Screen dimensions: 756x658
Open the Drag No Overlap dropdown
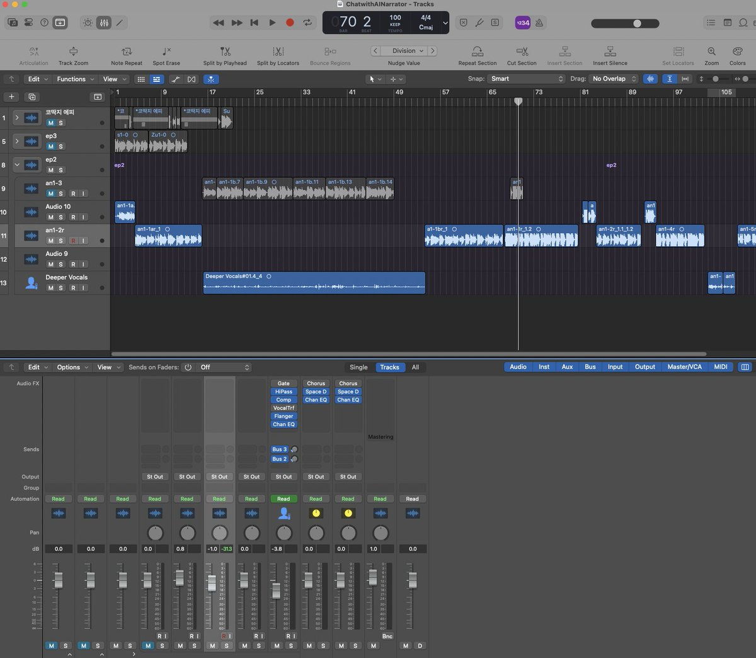coord(614,79)
